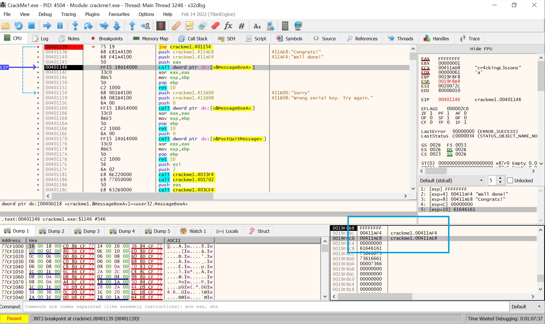Step into the next instruction

pos(75,26)
